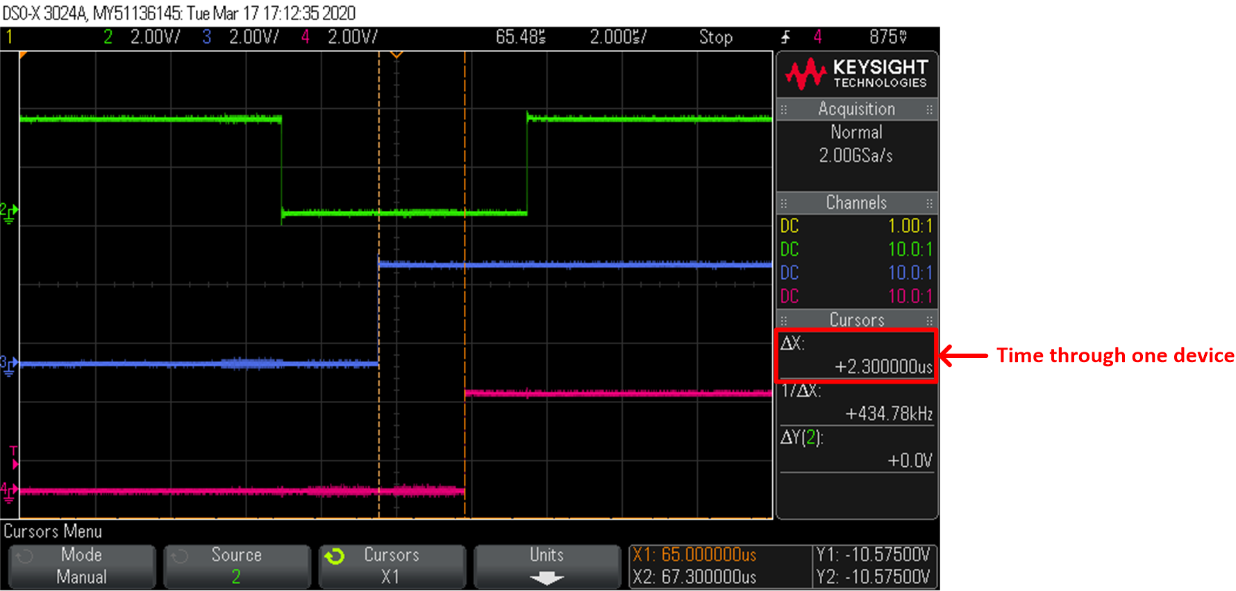This screenshot has height=591, width=1236.
Task: Open the Units softkey dropdown
Action: point(546,566)
